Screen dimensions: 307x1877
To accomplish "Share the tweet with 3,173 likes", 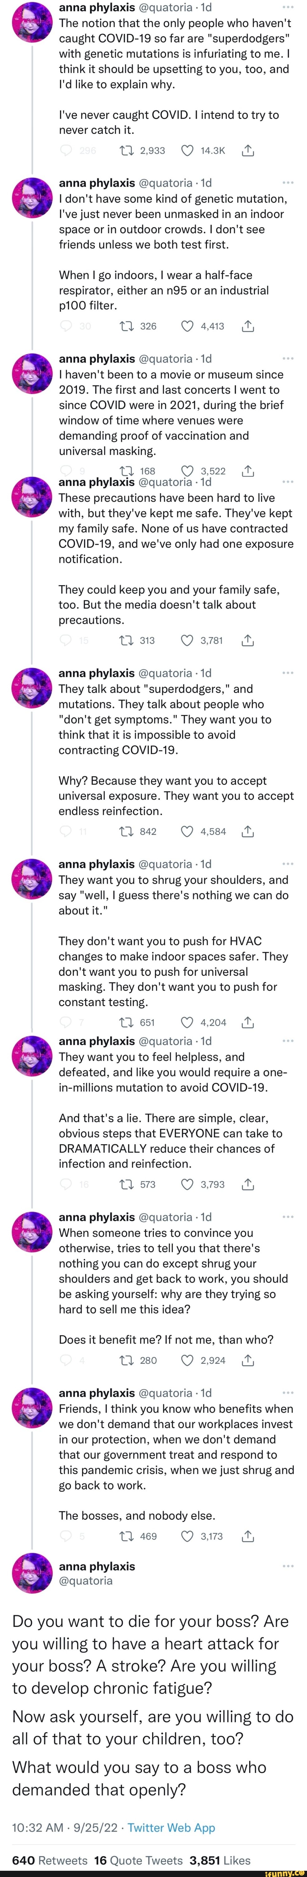I will coord(248,1536).
